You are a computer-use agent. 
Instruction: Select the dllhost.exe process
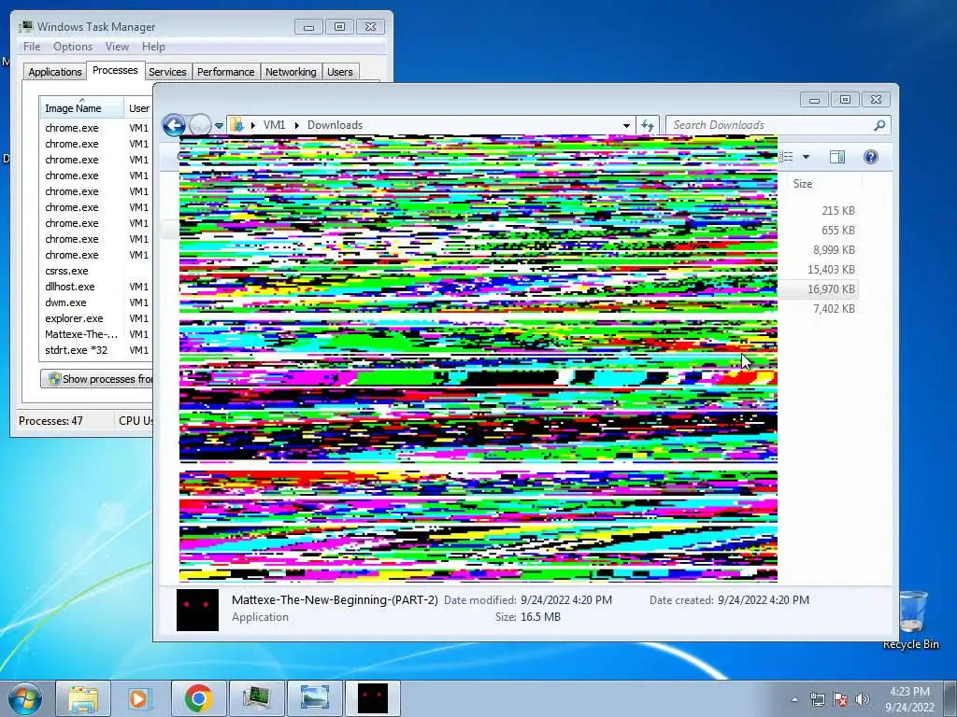(69, 287)
